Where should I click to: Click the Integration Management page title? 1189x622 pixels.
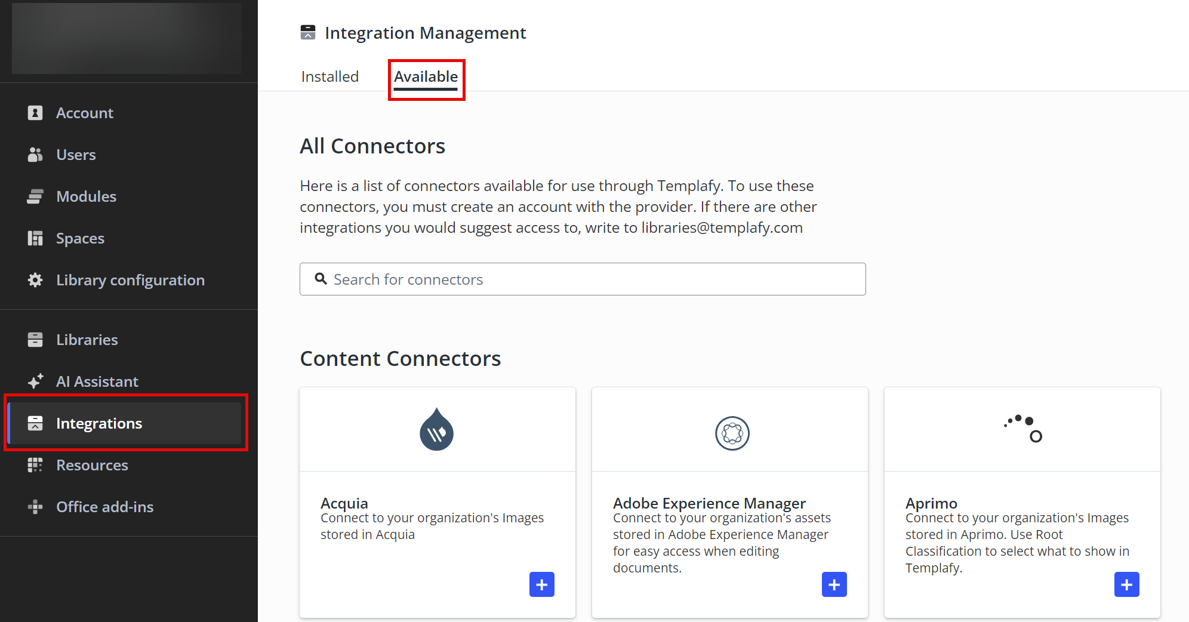[x=425, y=33]
